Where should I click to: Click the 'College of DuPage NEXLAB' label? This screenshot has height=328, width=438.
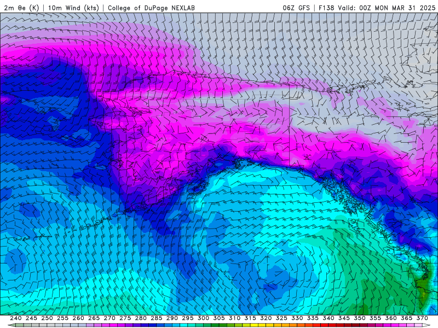[x=151, y=8]
